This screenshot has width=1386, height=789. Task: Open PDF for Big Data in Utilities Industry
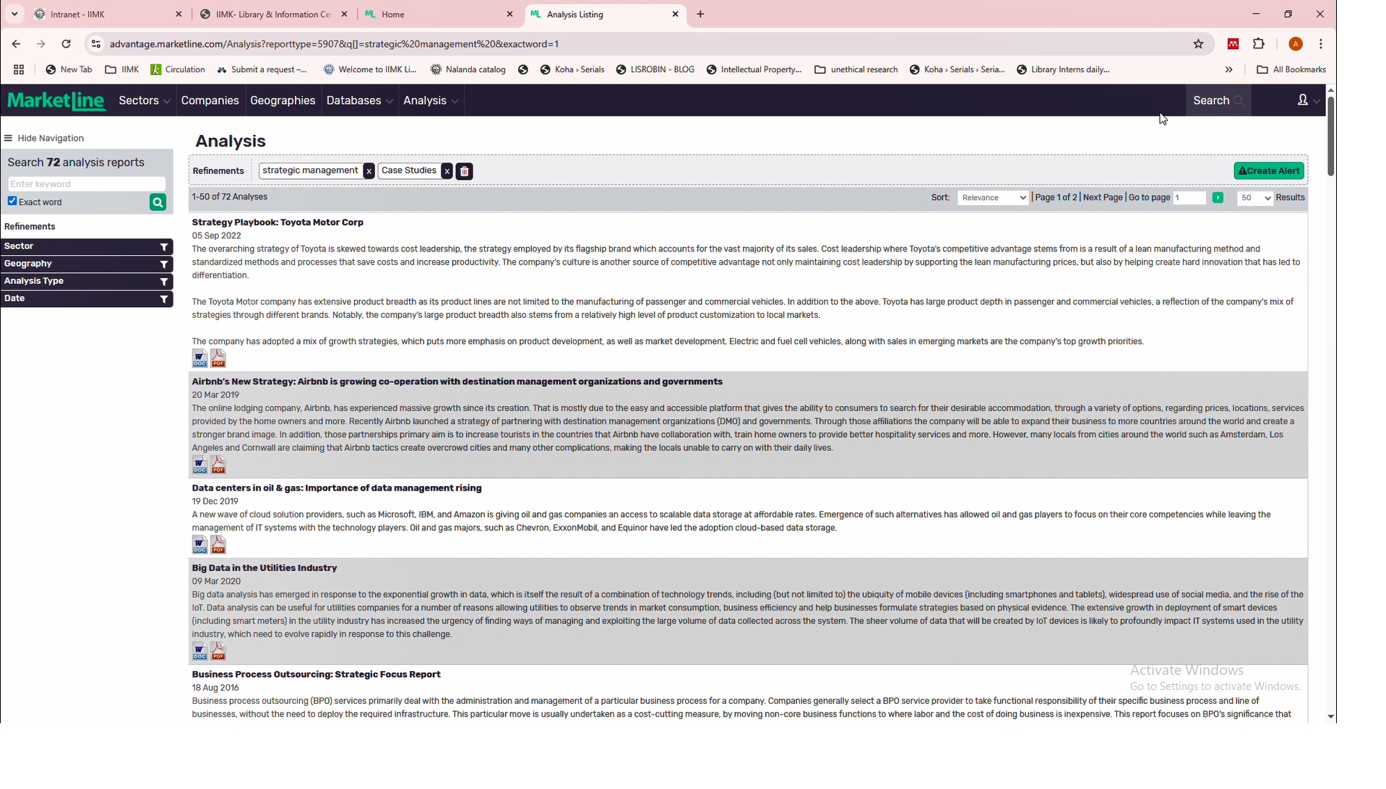[218, 652]
